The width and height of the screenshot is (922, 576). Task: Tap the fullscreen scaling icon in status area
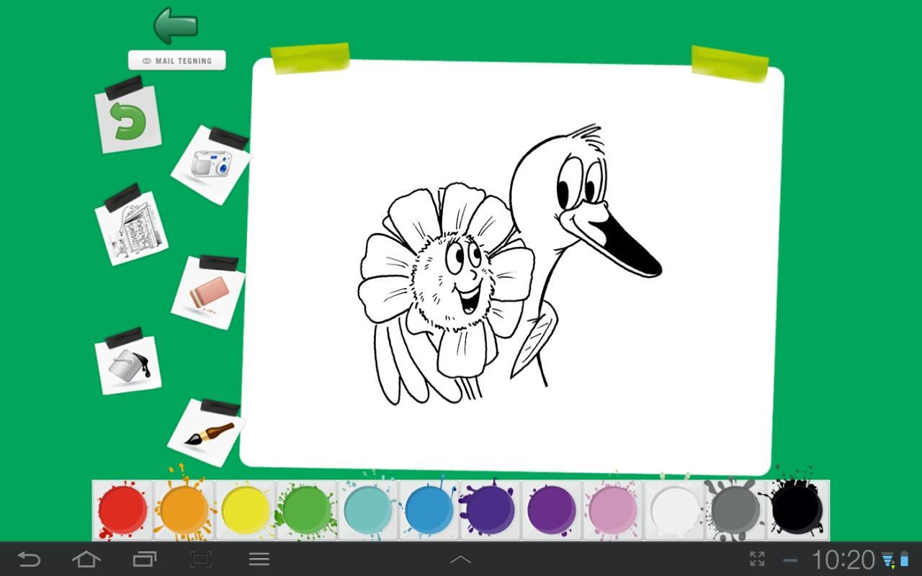click(757, 559)
